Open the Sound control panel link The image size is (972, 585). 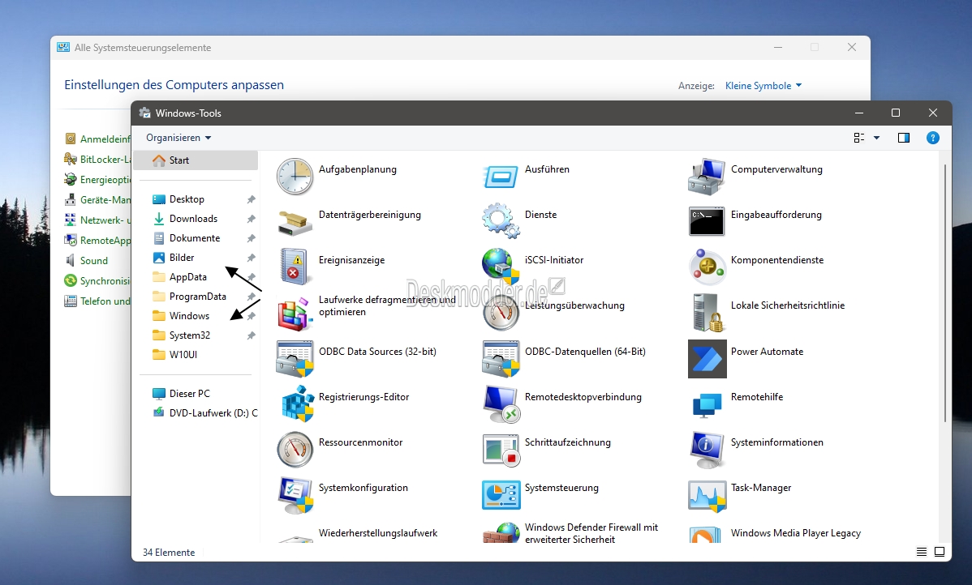click(x=93, y=261)
